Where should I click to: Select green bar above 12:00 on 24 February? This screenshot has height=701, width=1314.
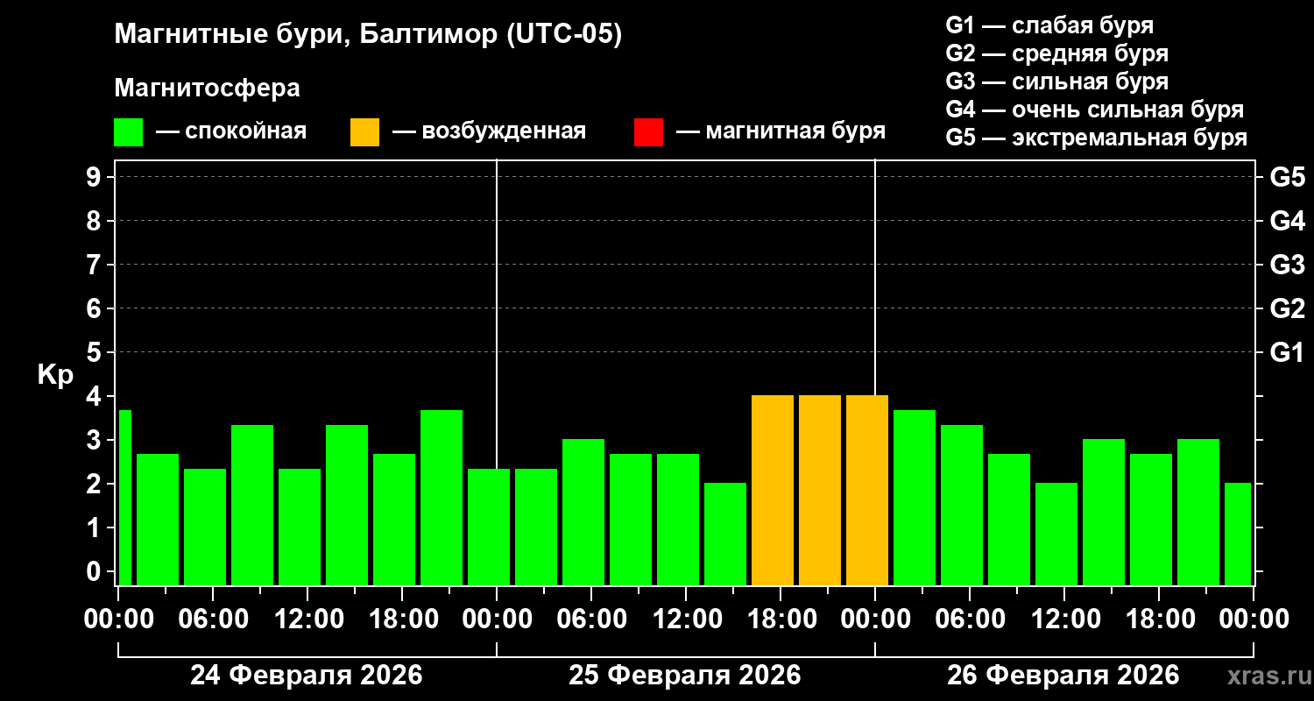(300, 527)
